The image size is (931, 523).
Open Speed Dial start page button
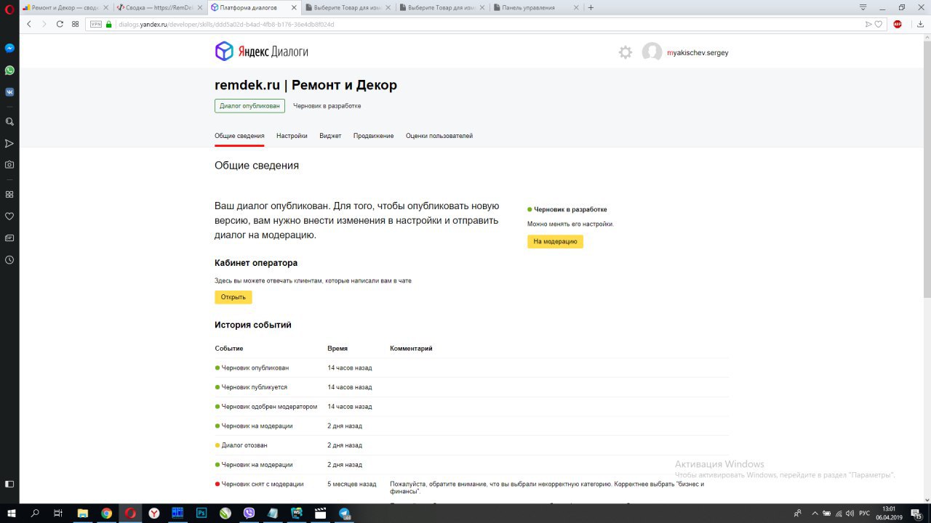click(75, 24)
